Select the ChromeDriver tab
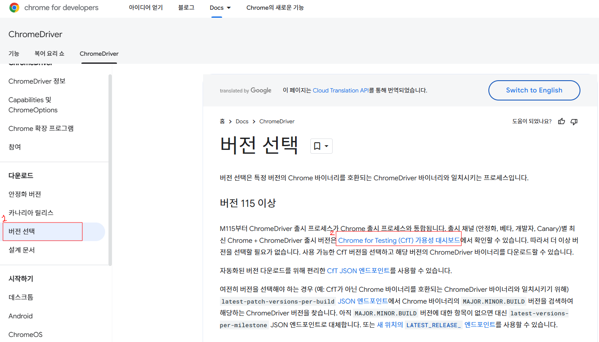The width and height of the screenshot is (599, 342). tap(99, 54)
